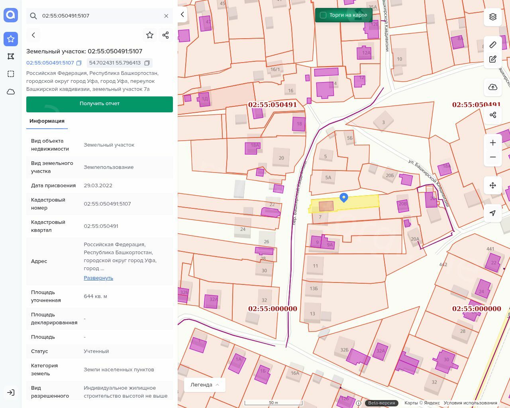This screenshot has width=510, height=408.
Task: Open the map layers panel
Action: click(493, 17)
